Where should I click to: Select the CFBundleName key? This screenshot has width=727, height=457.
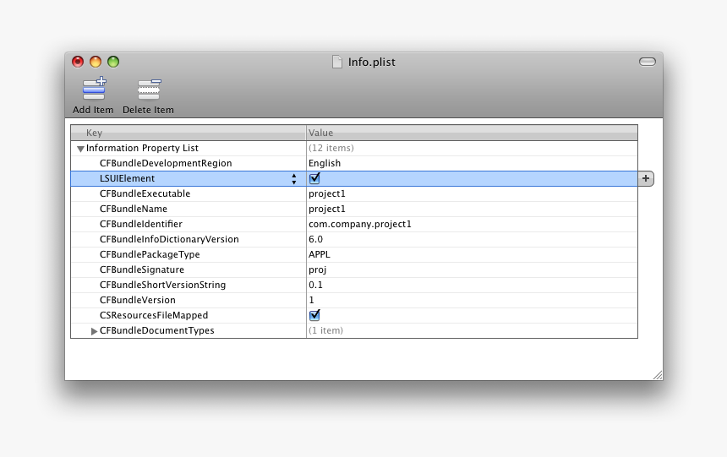(133, 209)
